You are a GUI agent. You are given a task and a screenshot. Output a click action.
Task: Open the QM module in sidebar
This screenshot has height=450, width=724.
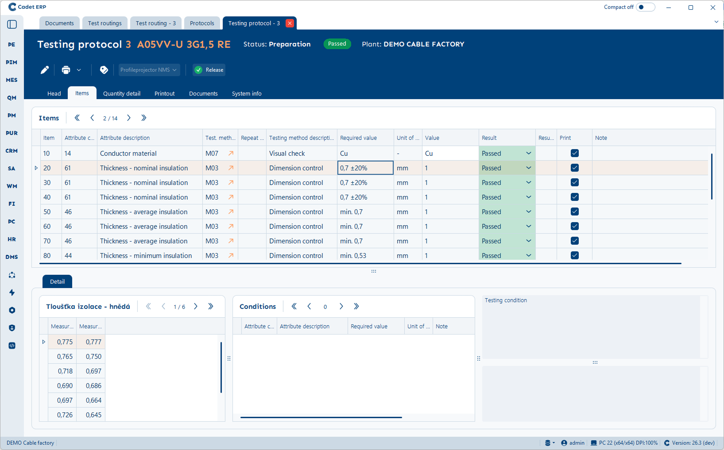click(x=12, y=98)
